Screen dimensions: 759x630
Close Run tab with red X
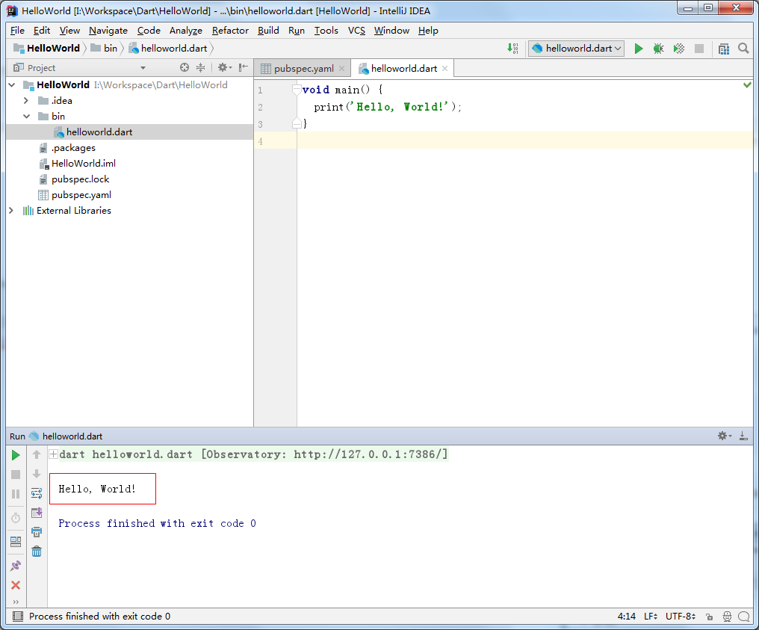pos(16,585)
